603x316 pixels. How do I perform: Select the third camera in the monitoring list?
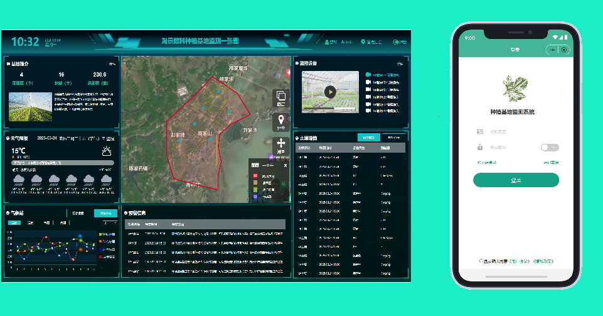tap(383, 89)
